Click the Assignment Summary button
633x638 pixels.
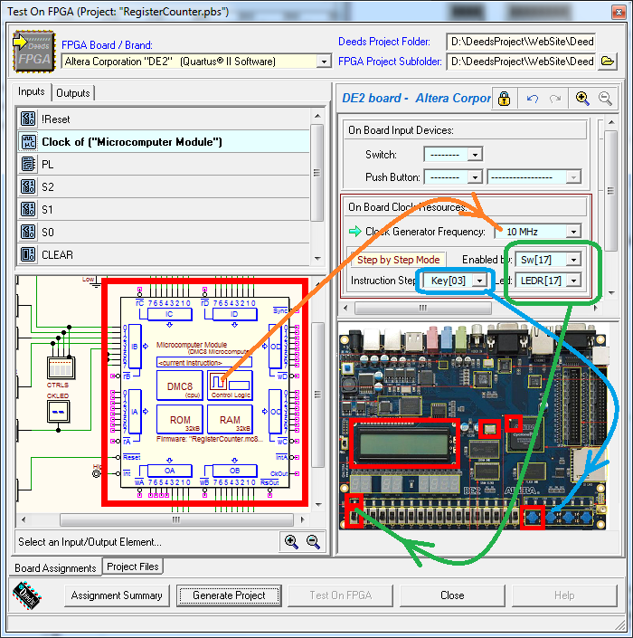pyautogui.click(x=117, y=595)
